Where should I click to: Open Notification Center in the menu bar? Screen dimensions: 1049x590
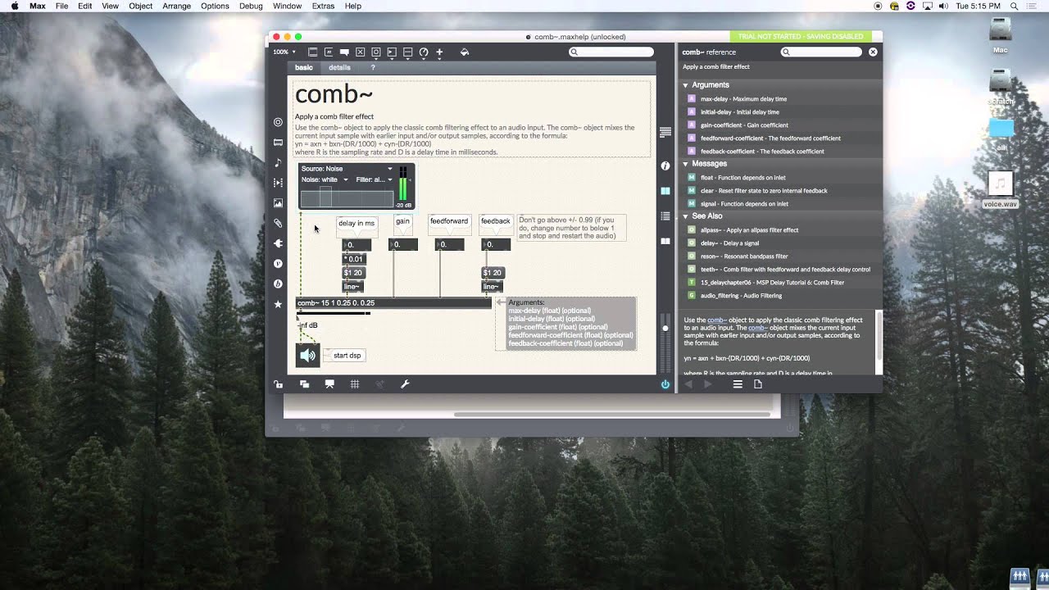point(1033,6)
